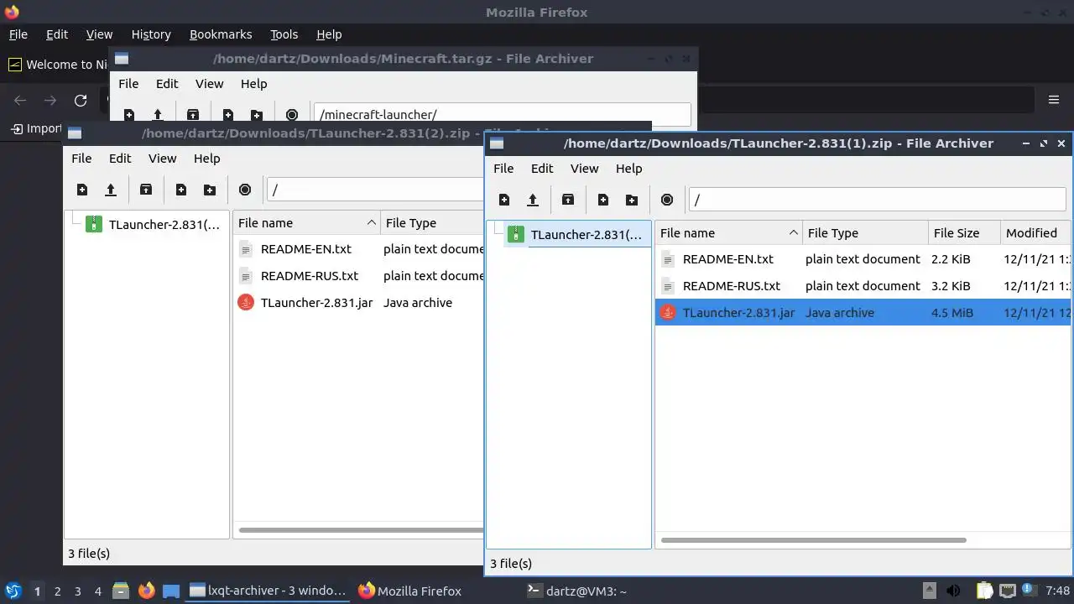Click Extract icon in TLauncher-2.831(1).zip window
The image size is (1074, 604).
(568, 200)
